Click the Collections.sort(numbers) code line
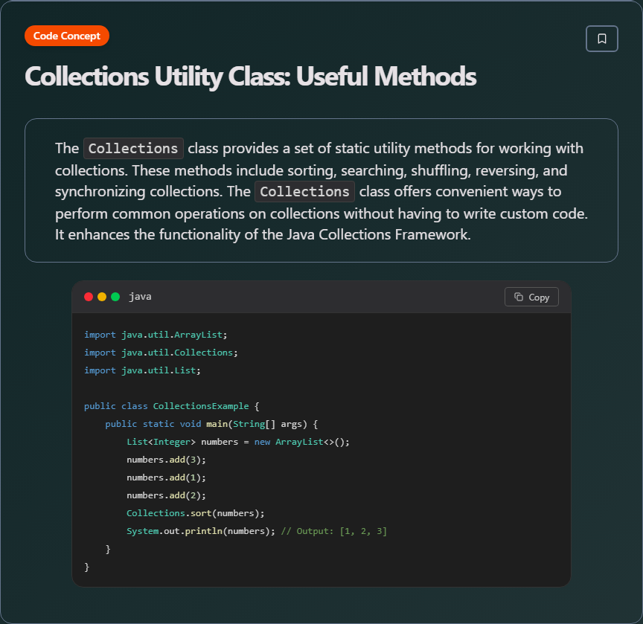 pyautogui.click(x=195, y=513)
